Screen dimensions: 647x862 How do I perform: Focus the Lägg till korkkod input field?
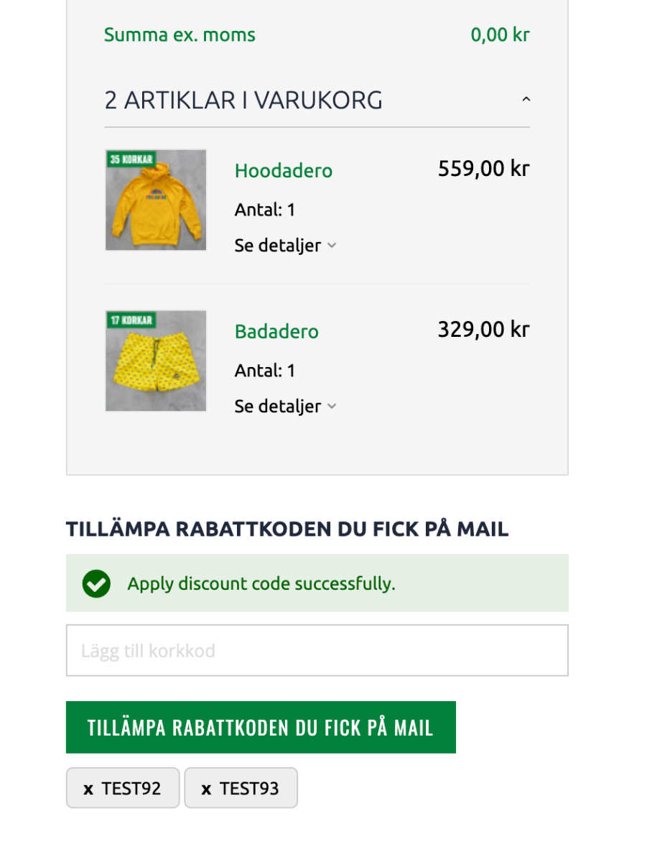(317, 650)
